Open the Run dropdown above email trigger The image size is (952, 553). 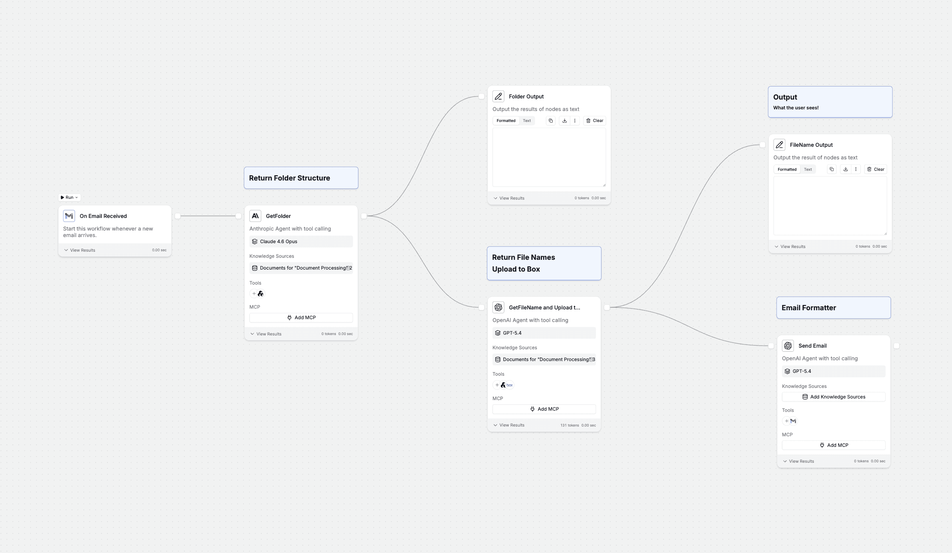pyautogui.click(x=70, y=198)
